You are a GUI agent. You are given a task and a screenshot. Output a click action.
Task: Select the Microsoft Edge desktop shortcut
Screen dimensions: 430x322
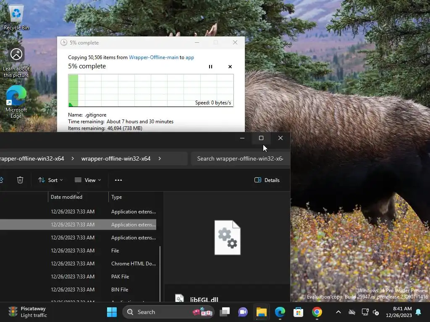point(16,102)
